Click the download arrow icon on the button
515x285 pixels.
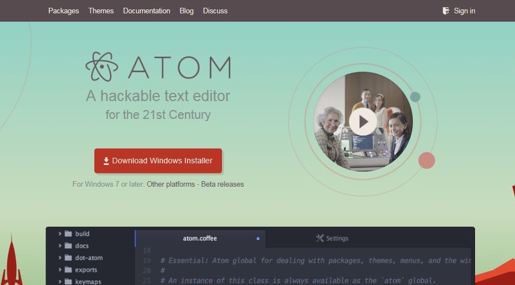point(106,161)
